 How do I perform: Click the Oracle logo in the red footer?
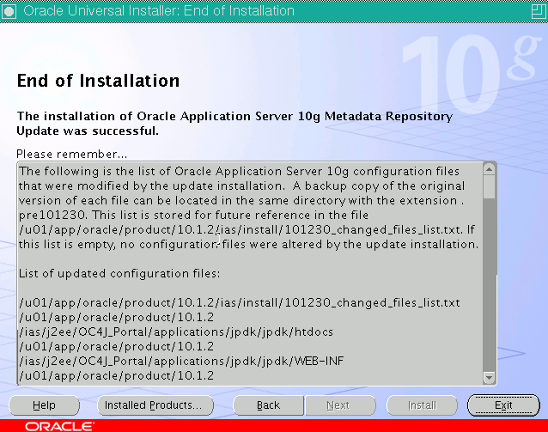tap(59, 426)
